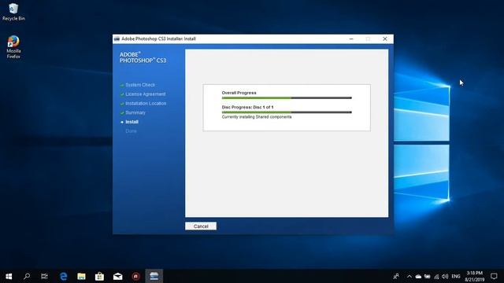This screenshot has height=283, width=504.
Task: Click the green checkmark beside License Agreement
Action: point(122,94)
